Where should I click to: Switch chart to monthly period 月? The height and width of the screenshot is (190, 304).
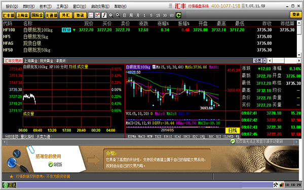[138, 15]
